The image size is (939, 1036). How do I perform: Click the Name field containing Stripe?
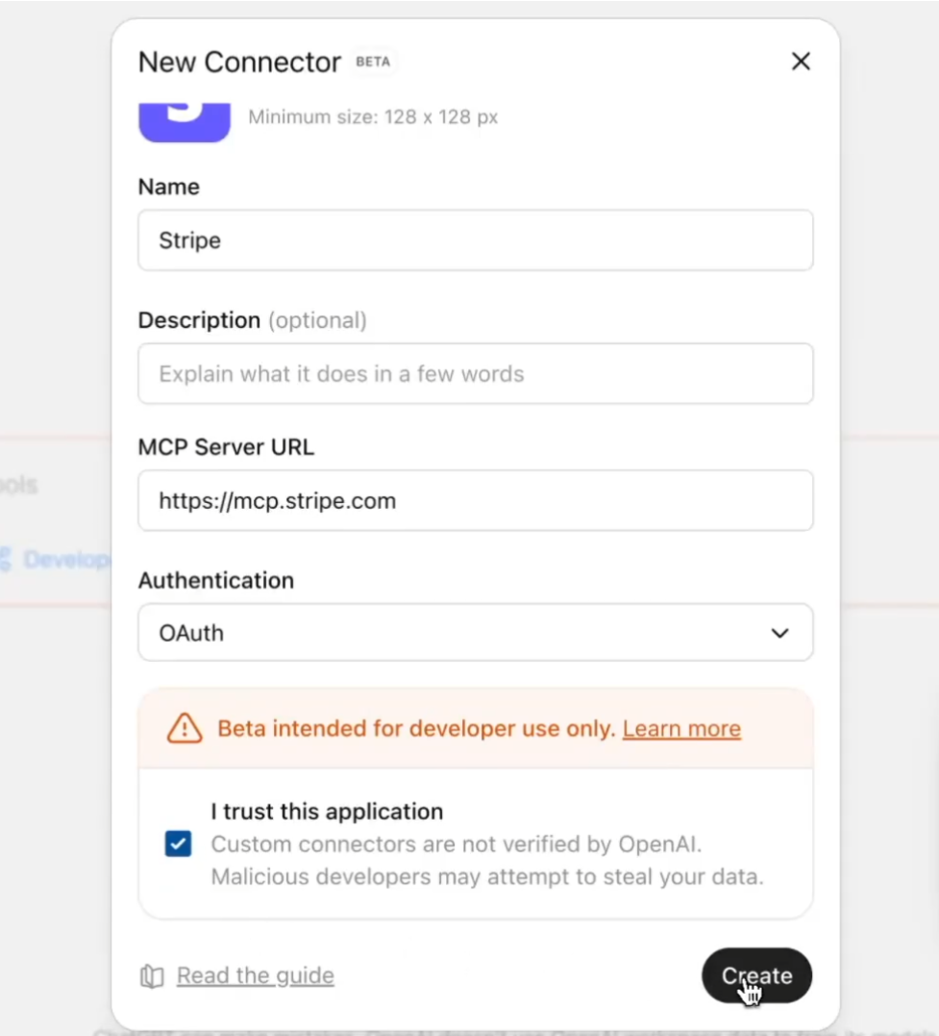click(x=476, y=240)
